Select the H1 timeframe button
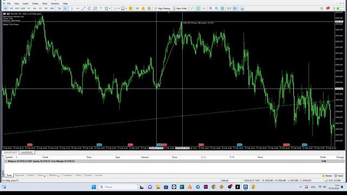Image resolution: width=347 pixels, height=195 pixels. [29, 9]
